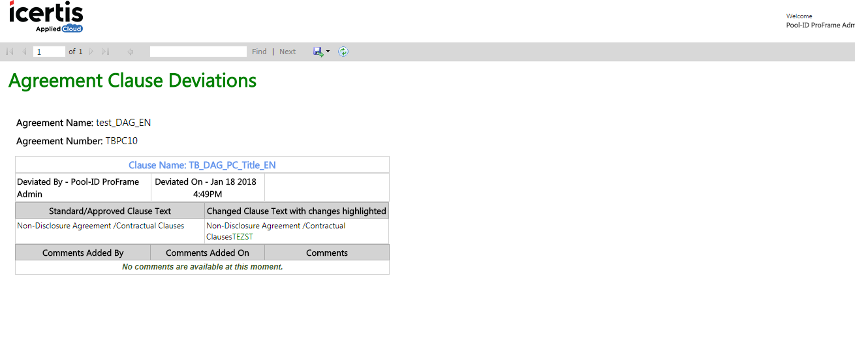Image resolution: width=855 pixels, height=355 pixels.
Task: Click the Export save disk icon
Action: (318, 52)
